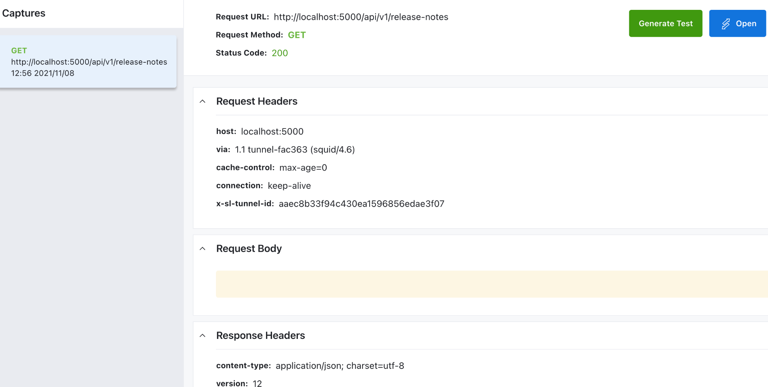
Task: Collapse the Request Headers section
Action: 203,101
